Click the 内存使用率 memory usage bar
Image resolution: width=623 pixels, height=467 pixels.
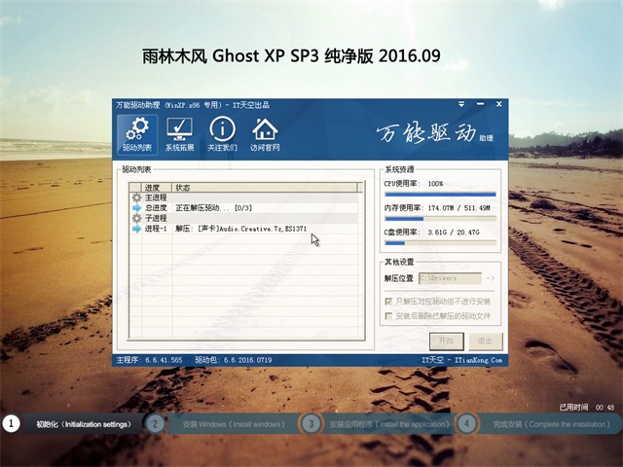click(x=439, y=219)
